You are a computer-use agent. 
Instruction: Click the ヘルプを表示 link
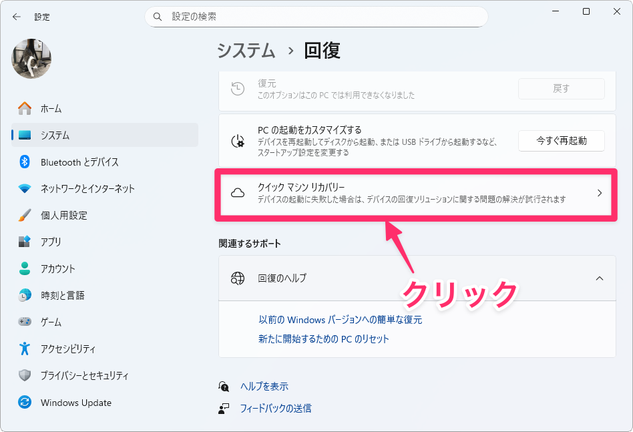[264, 387]
